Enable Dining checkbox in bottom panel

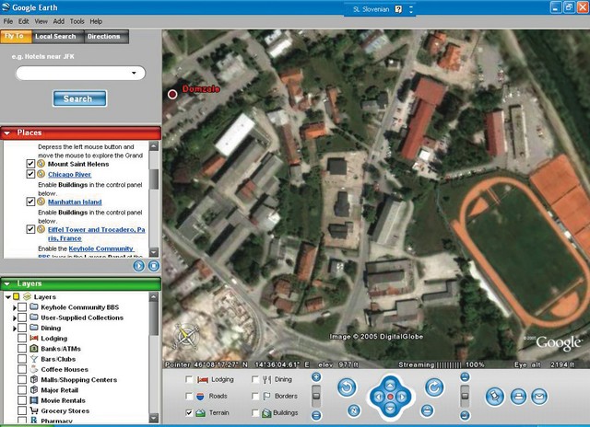(255, 380)
